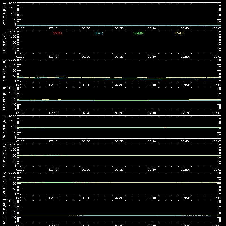Screen dimensions: 226x226
Task: Click 03:00 time label under 245 MHz panel
Action: click(x=218, y=29)
